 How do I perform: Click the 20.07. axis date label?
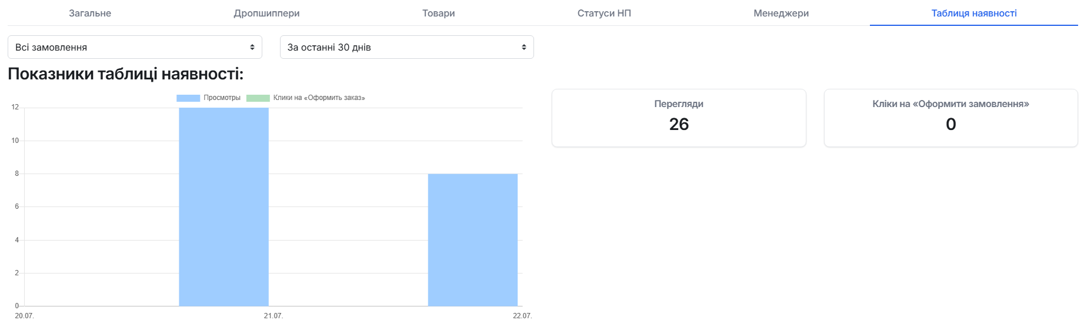point(24,316)
